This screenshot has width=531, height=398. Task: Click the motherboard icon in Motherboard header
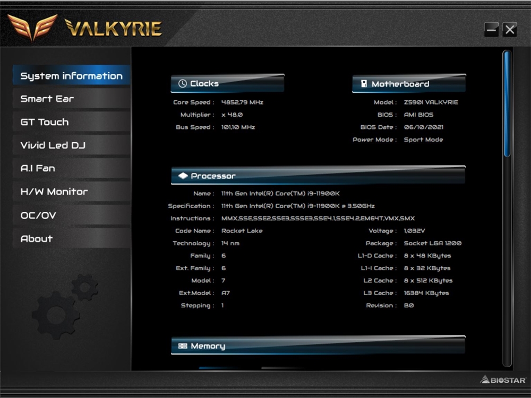coord(364,84)
